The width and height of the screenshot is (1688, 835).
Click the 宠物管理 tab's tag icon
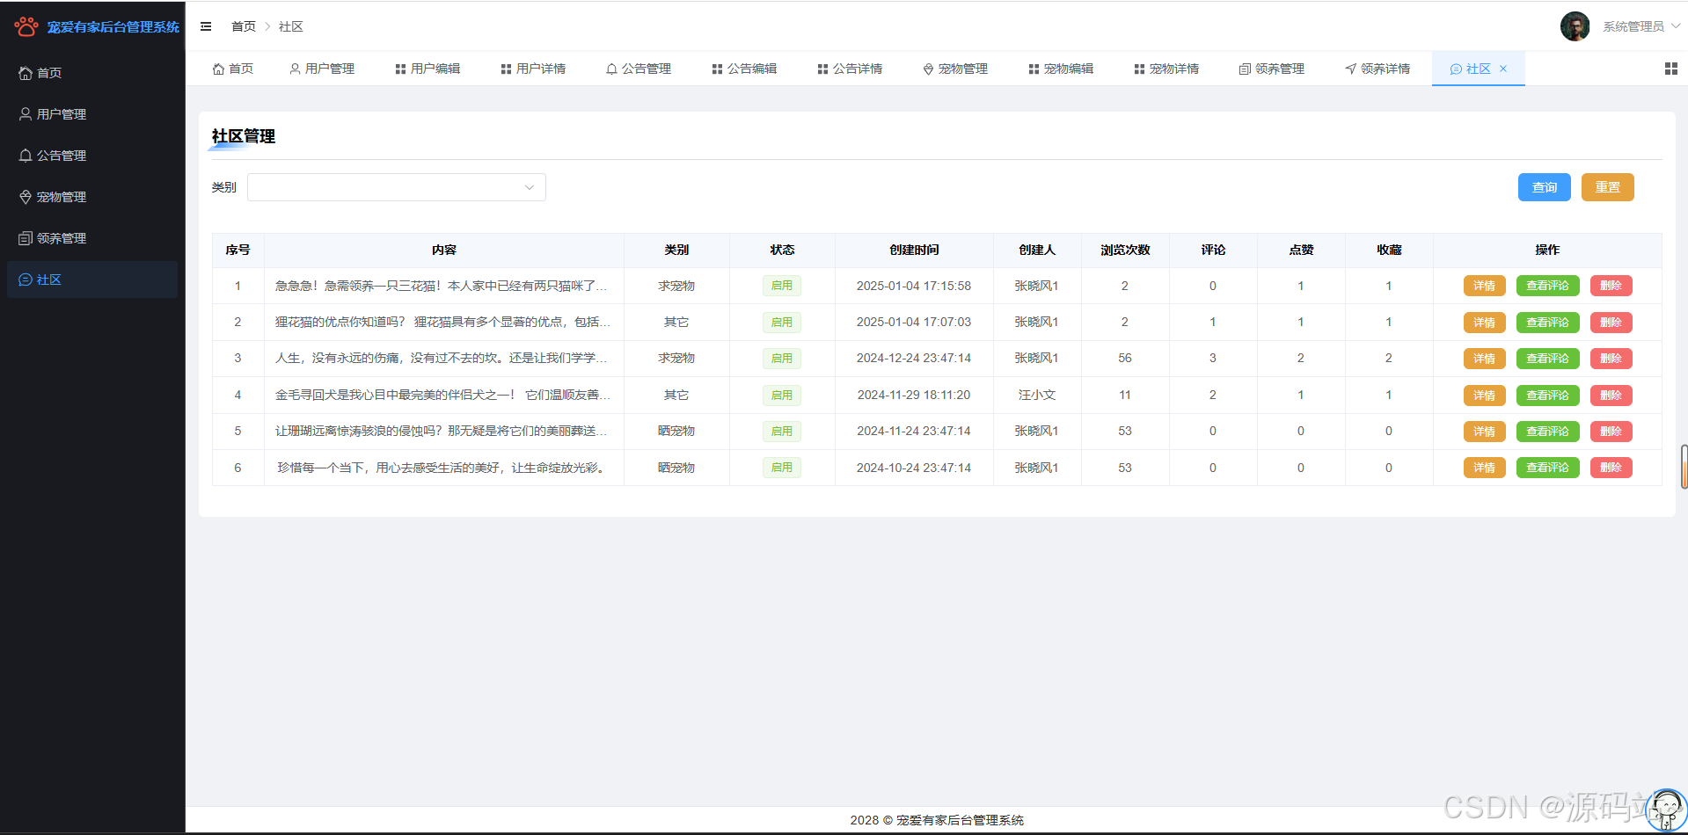click(x=928, y=69)
